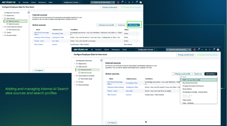The width and height of the screenshot is (227, 126).
Task: Collapse sidebar panel icon in front window
Action: tap(101, 60)
